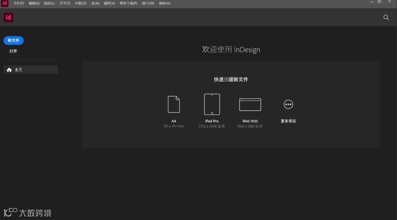Open the 版面(L) menu
This screenshot has width=397, height=220.
pos(49,3)
